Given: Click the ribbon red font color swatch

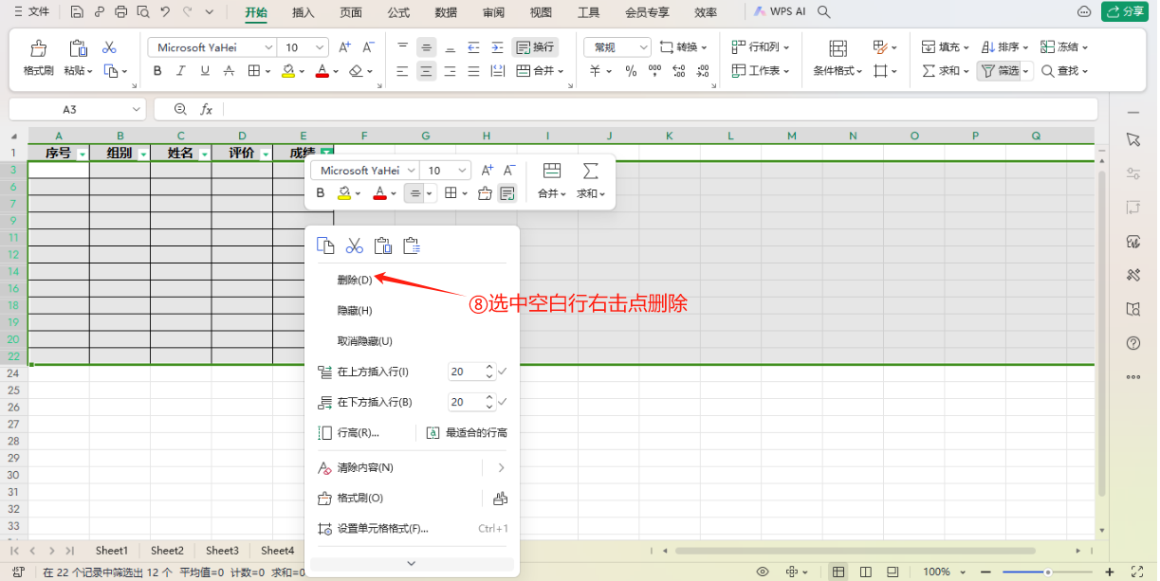Looking at the screenshot, I should click(x=322, y=71).
